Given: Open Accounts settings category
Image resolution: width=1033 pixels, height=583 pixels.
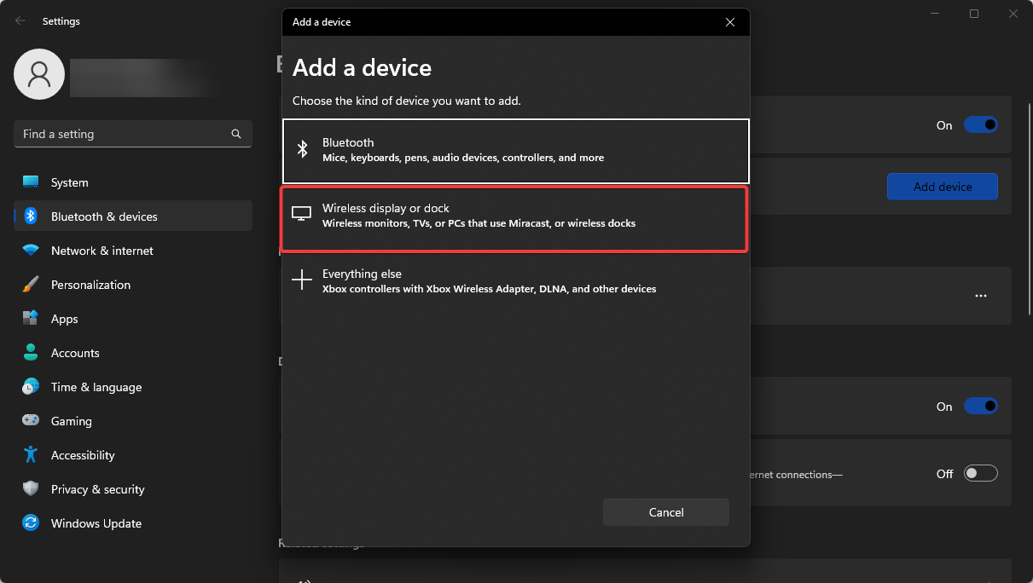Looking at the screenshot, I should click(x=133, y=353).
